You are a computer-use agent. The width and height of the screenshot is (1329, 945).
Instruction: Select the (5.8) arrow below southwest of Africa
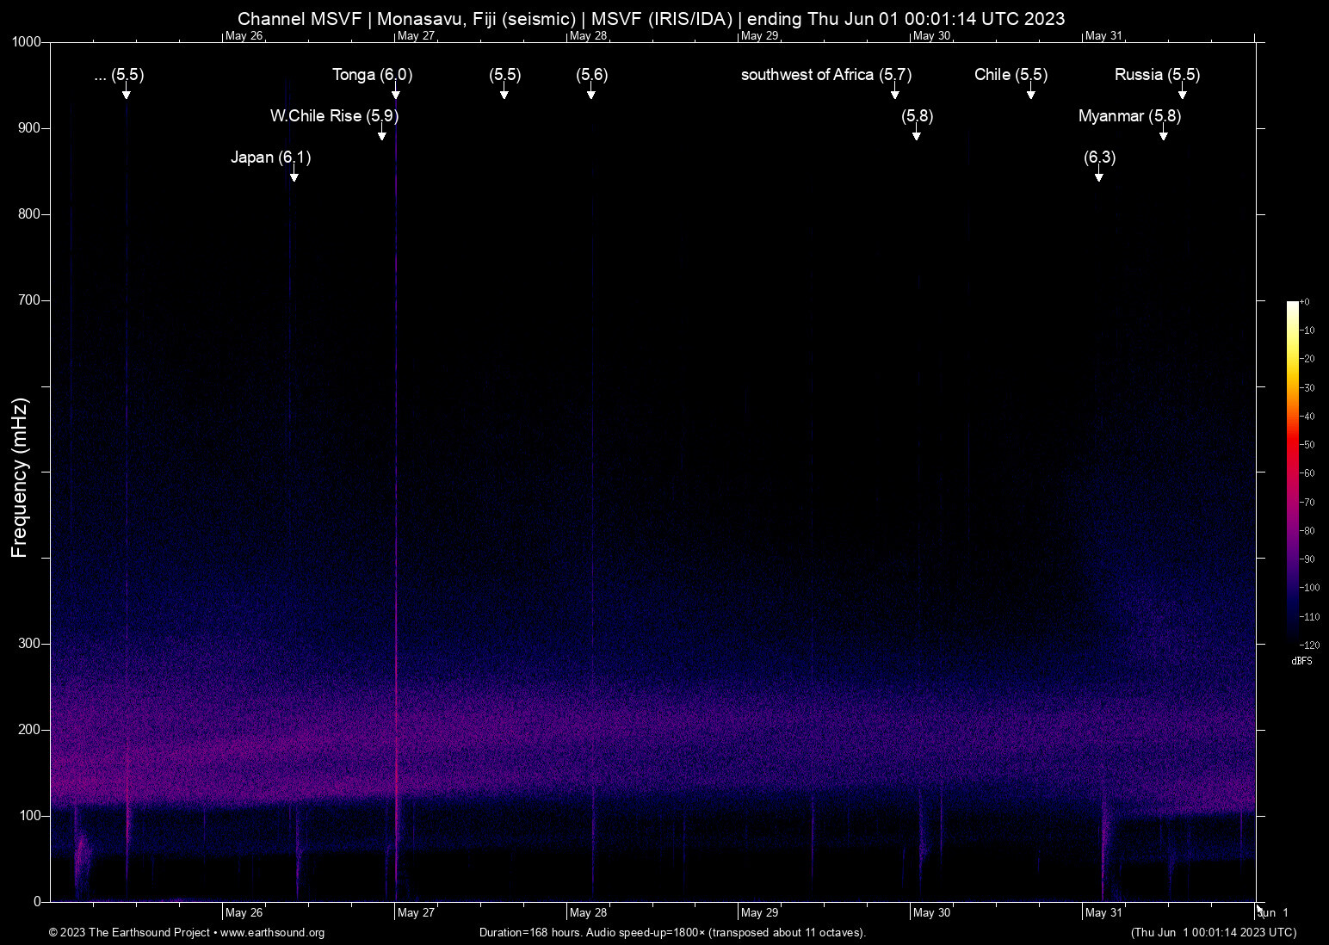click(917, 135)
